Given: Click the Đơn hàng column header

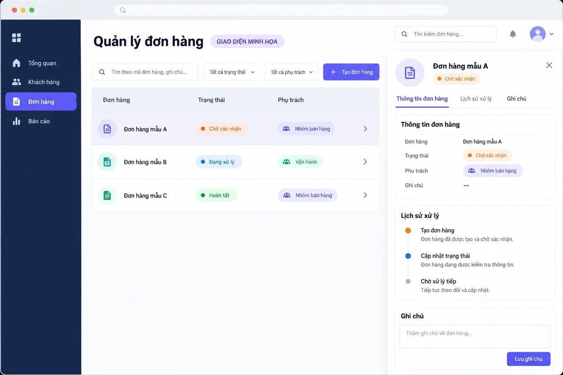Looking at the screenshot, I should [116, 100].
